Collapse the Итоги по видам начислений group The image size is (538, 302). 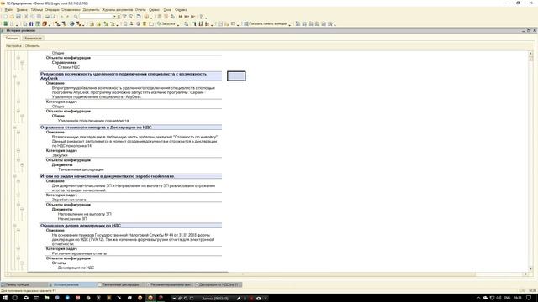[14, 176]
